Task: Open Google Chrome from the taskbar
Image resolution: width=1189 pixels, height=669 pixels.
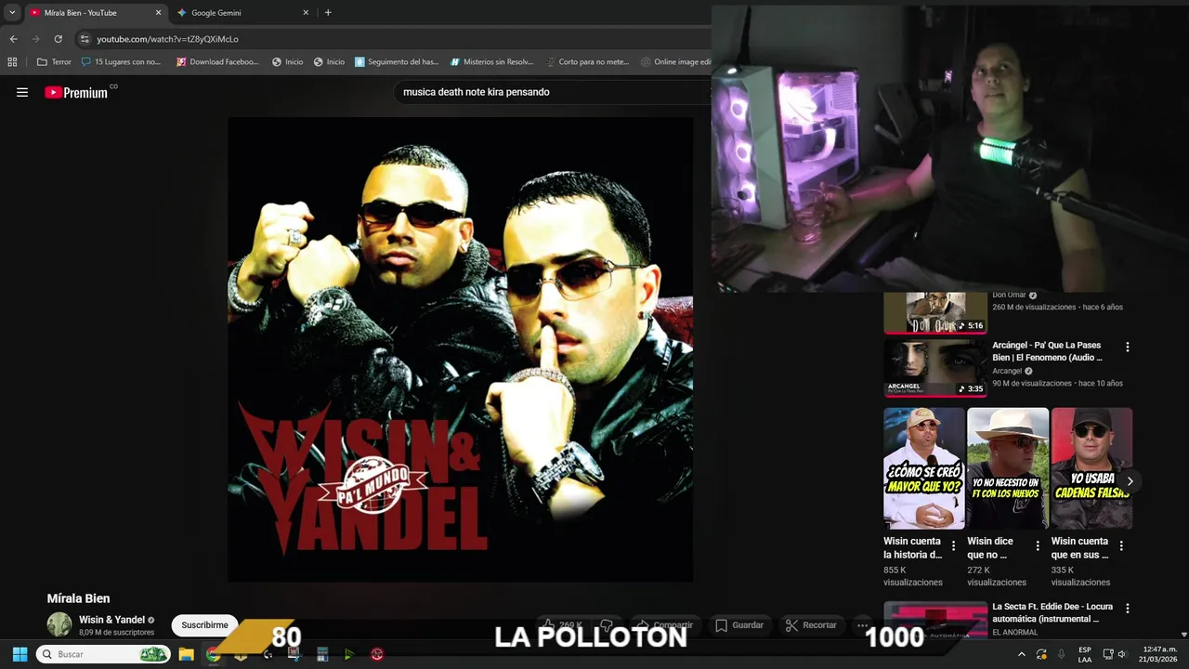Action: (x=213, y=654)
